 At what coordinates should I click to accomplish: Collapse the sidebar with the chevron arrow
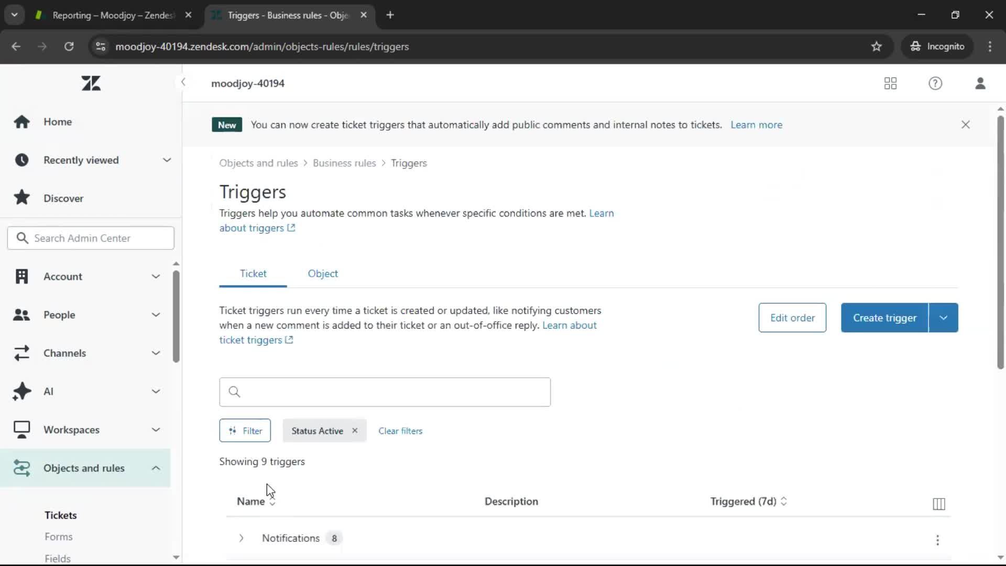183,82
